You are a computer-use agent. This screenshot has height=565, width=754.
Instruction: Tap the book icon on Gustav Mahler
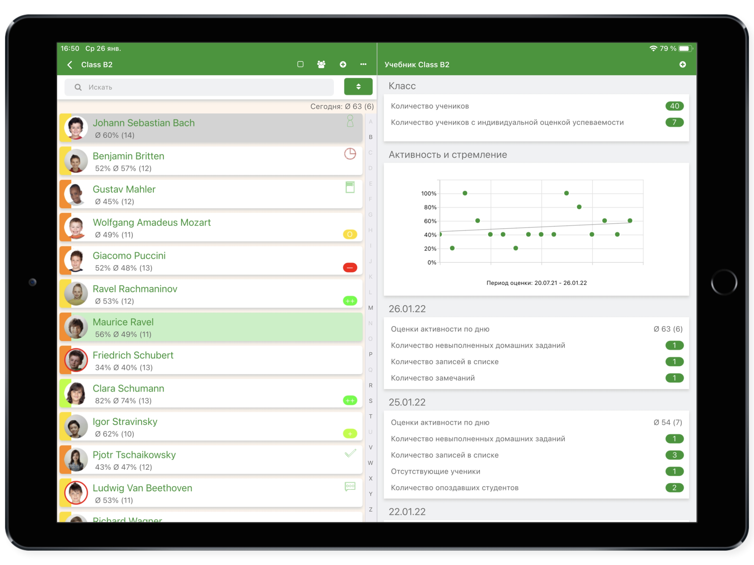coord(350,187)
